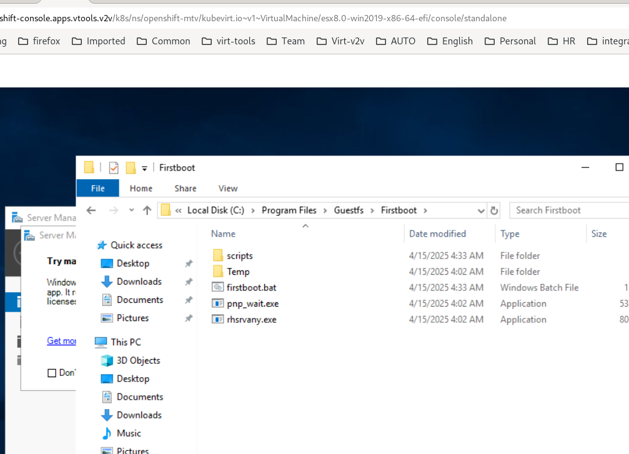Select the scripts folder name

click(239, 255)
